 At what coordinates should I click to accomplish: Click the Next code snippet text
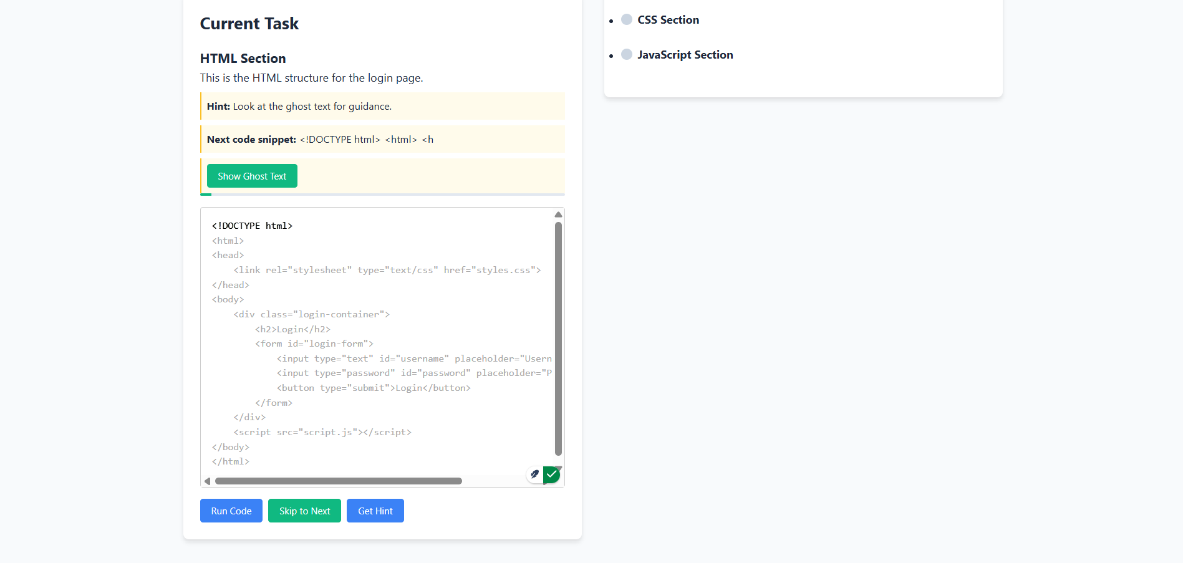[320, 139]
